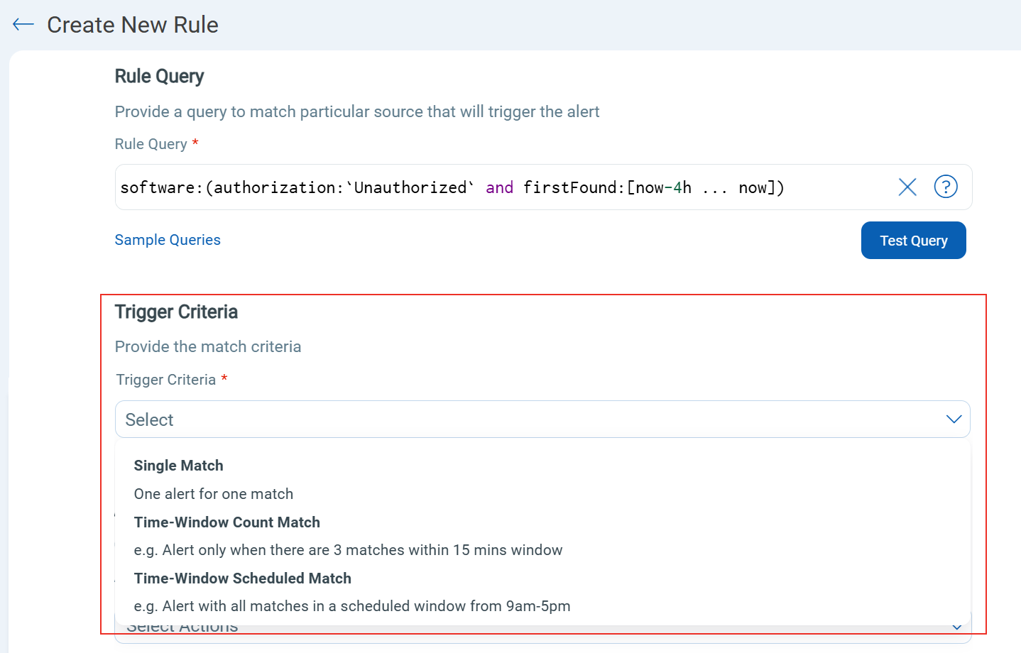Screen dimensions: 1021x653
Task: Click the Trigger Criteria section heading
Action: (x=176, y=312)
